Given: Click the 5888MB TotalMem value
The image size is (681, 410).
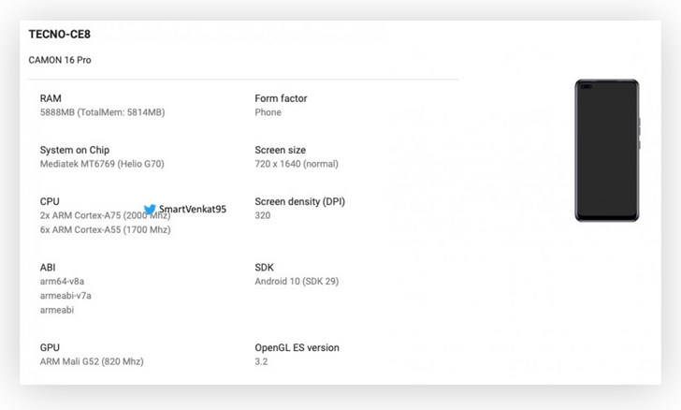Looking at the screenshot, I should click(x=103, y=112).
